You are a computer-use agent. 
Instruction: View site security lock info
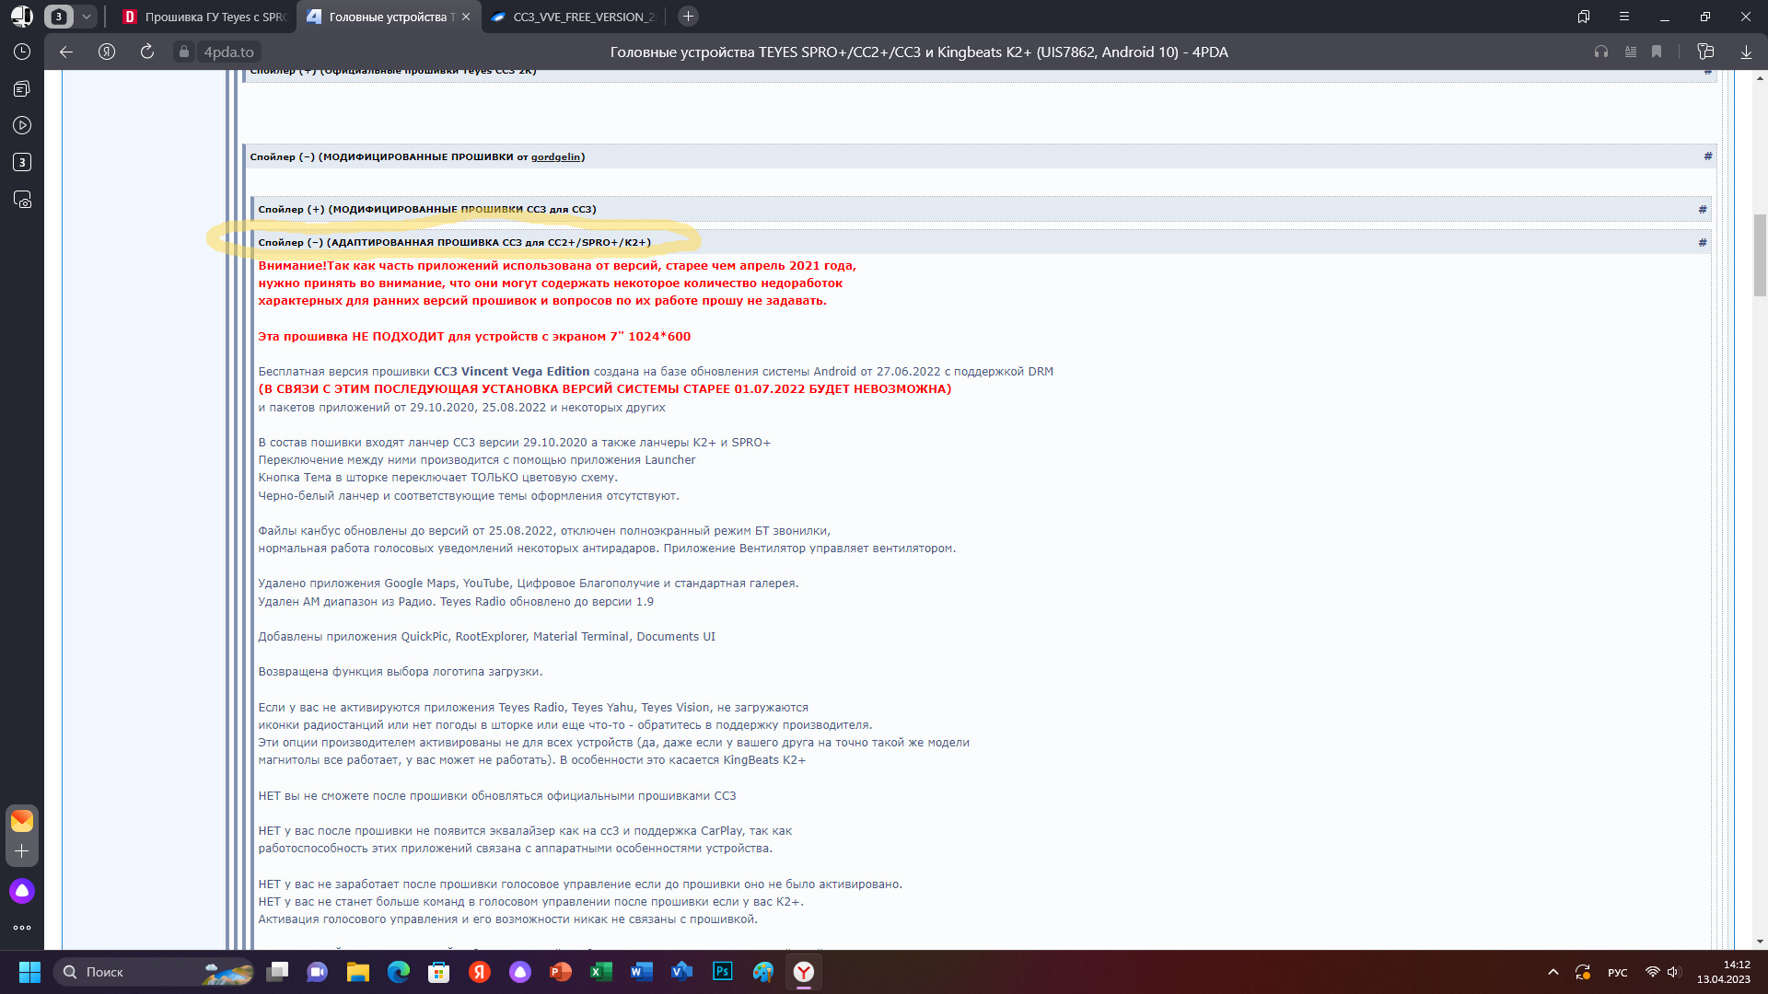coord(184,52)
